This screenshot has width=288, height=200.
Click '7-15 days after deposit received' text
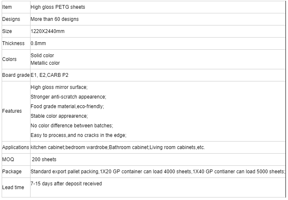point(66,184)
